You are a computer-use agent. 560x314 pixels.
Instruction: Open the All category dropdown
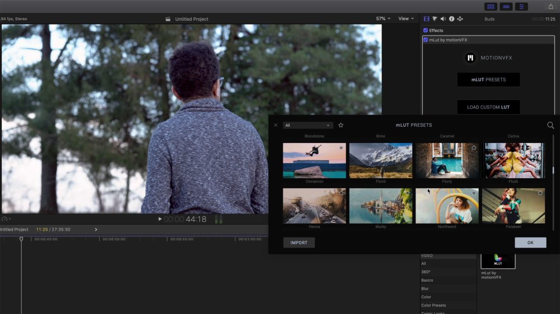tap(308, 125)
